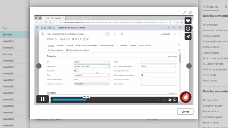The height and width of the screenshot is (128, 228).
Task: Toggle Texto adicional automático switch
Action: 144,75
